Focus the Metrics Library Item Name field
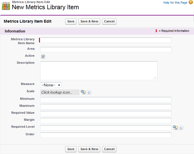194x154 pixels. pos(106,40)
